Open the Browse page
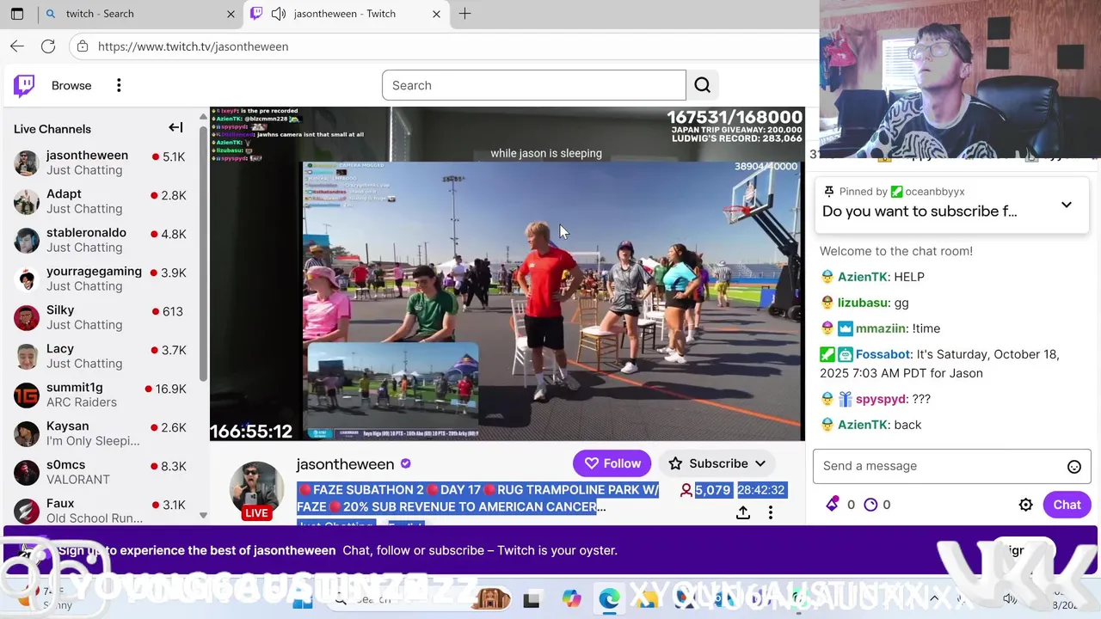The height and width of the screenshot is (619, 1101). (71, 85)
